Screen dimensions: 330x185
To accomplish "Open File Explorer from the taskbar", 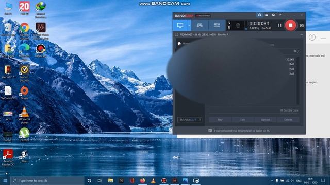I will pyautogui.click(x=110, y=180).
